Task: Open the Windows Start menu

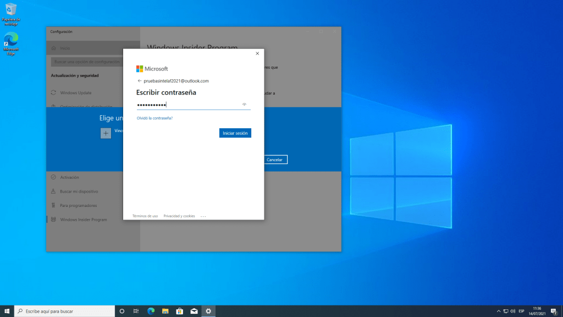Action: (7, 311)
